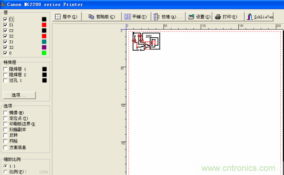
Task: Click the red S1 layer color swatch
Action: click(x=44, y=25)
